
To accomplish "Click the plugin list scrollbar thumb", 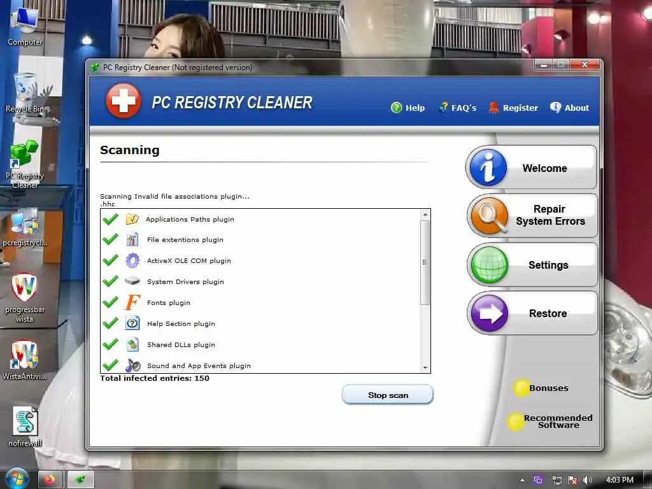I will point(425,262).
